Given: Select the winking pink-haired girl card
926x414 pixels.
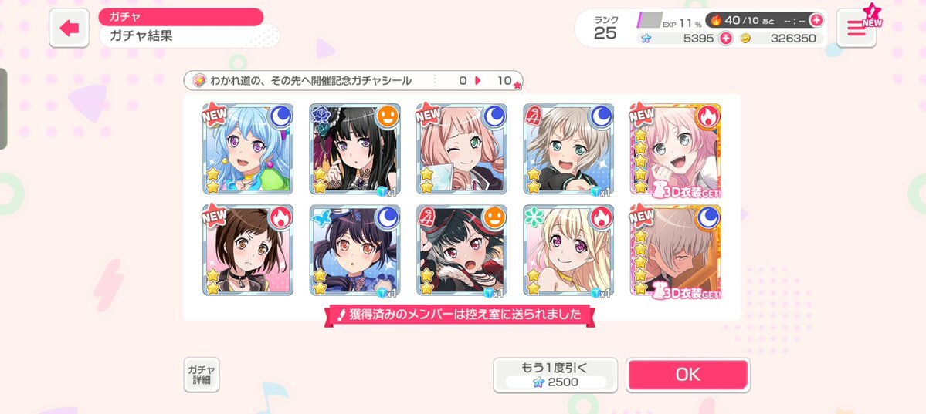Looking at the screenshot, I should pyautogui.click(x=461, y=149).
